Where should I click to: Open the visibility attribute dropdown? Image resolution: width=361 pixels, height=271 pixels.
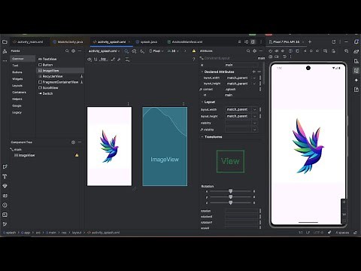click(255, 123)
